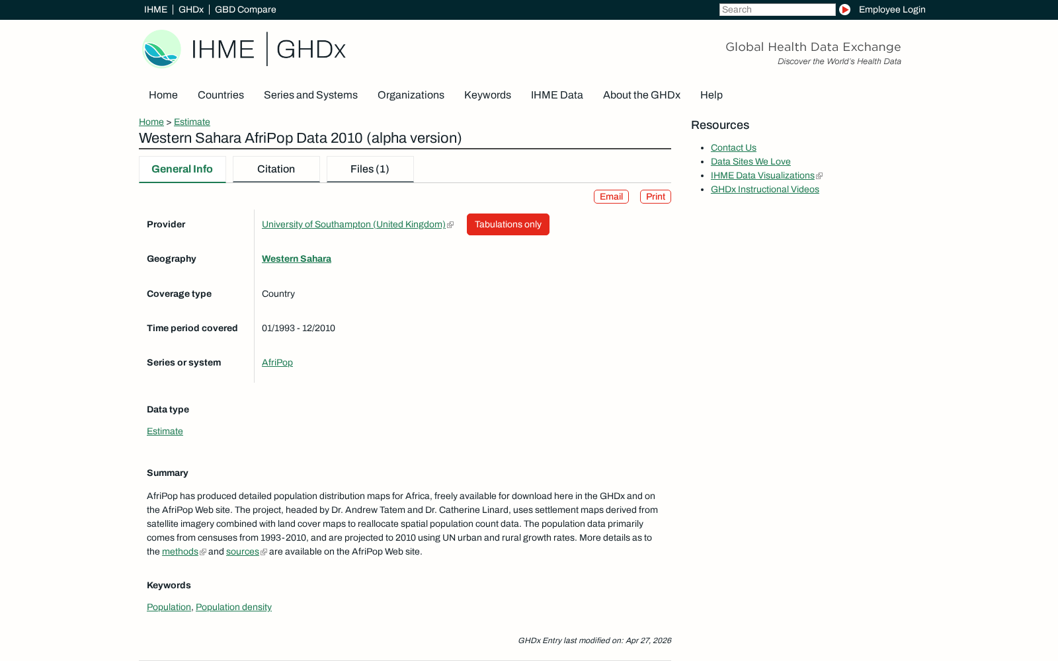Image resolution: width=1058 pixels, height=661 pixels.
Task: Open the AfriPop series link
Action: [x=277, y=362]
